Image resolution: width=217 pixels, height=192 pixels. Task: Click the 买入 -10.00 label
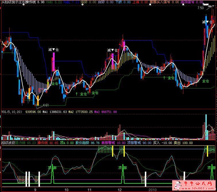[x=163, y=143]
